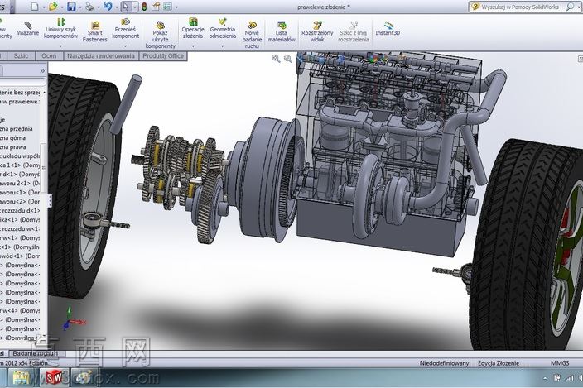Create a new document with the New icon
The width and height of the screenshot is (583, 388).
click(x=35, y=7)
